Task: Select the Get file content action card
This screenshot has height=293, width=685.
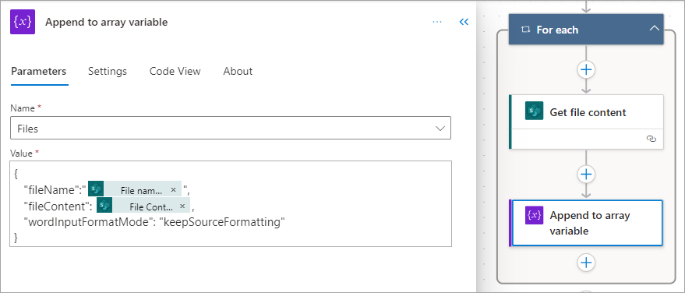Action: point(586,122)
